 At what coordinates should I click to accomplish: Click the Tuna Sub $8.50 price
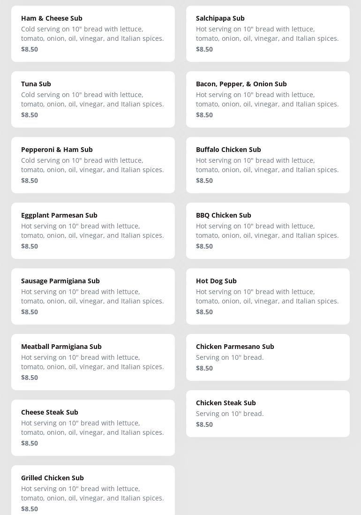point(30,115)
